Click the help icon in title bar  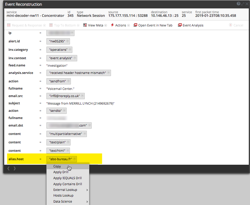(x=239, y=4)
